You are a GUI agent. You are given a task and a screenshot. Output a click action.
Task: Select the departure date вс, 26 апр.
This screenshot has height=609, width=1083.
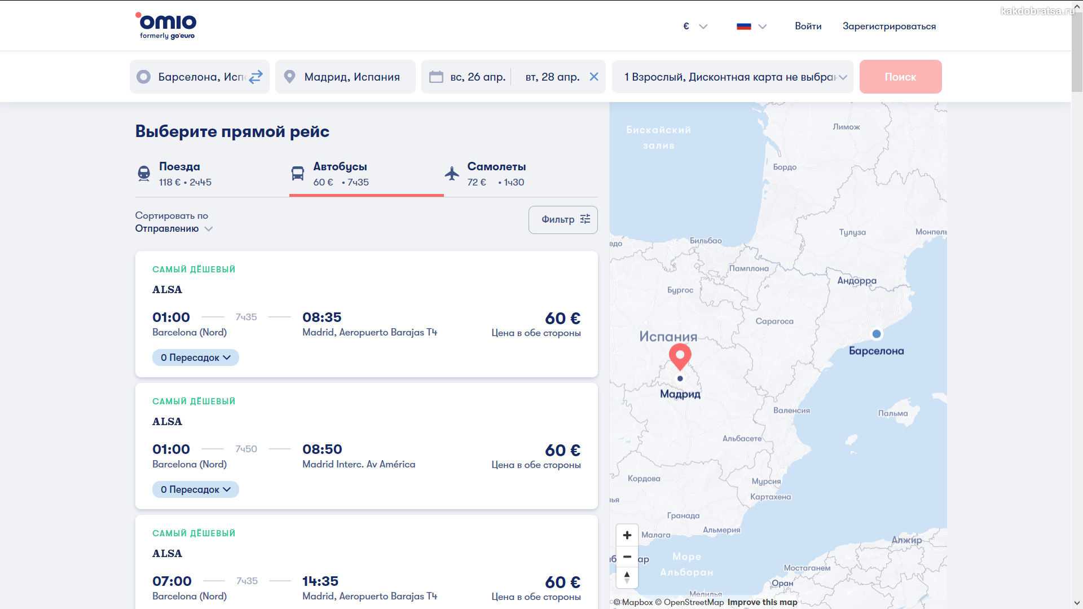pos(478,77)
